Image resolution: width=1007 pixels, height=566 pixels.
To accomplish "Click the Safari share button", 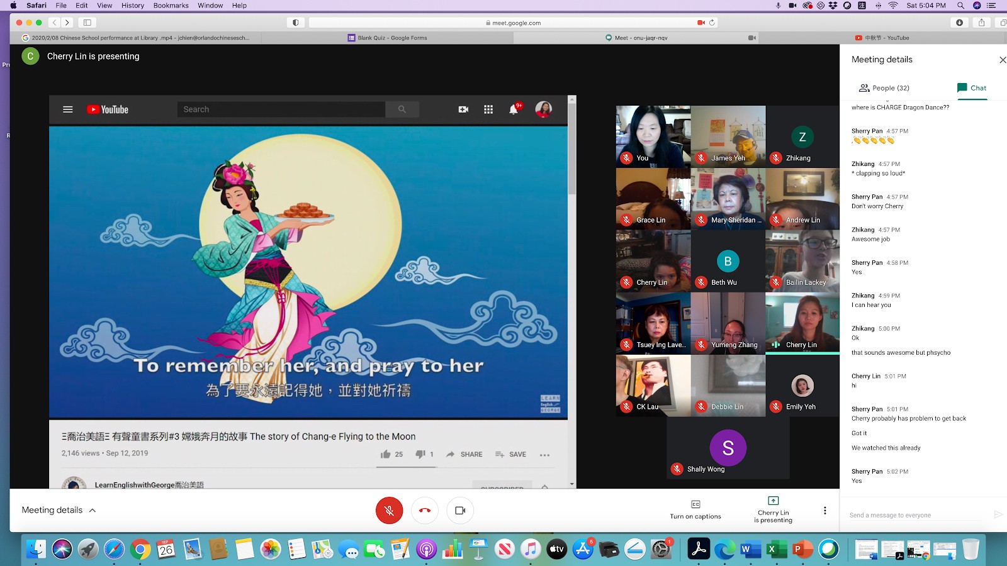I will pos(981,23).
